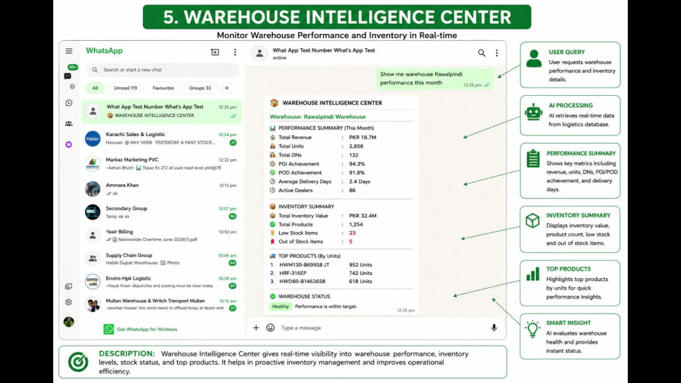Open Karachi Sales & Logistic chat
681x383 pixels.
pos(161,139)
